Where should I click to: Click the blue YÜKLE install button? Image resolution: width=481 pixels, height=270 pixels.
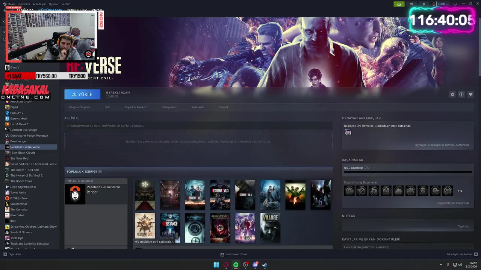click(x=82, y=94)
